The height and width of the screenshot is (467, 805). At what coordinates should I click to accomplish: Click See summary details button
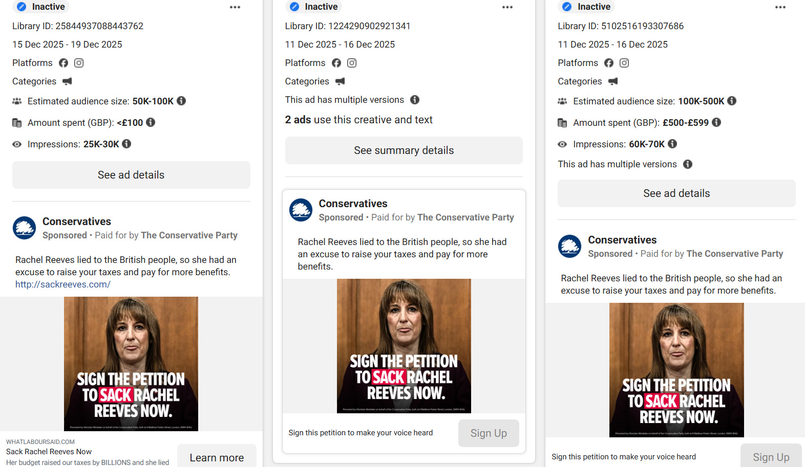[x=404, y=150]
